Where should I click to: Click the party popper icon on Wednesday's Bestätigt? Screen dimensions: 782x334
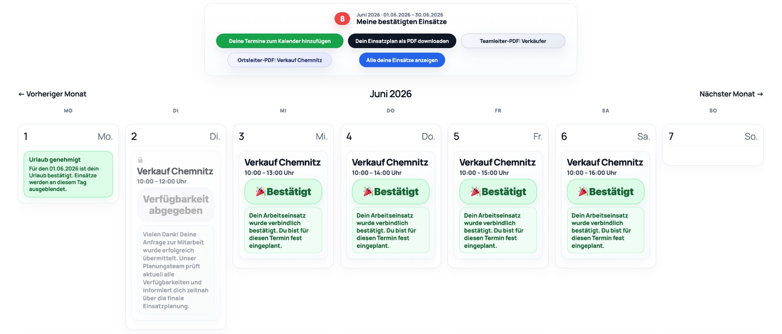(261, 192)
